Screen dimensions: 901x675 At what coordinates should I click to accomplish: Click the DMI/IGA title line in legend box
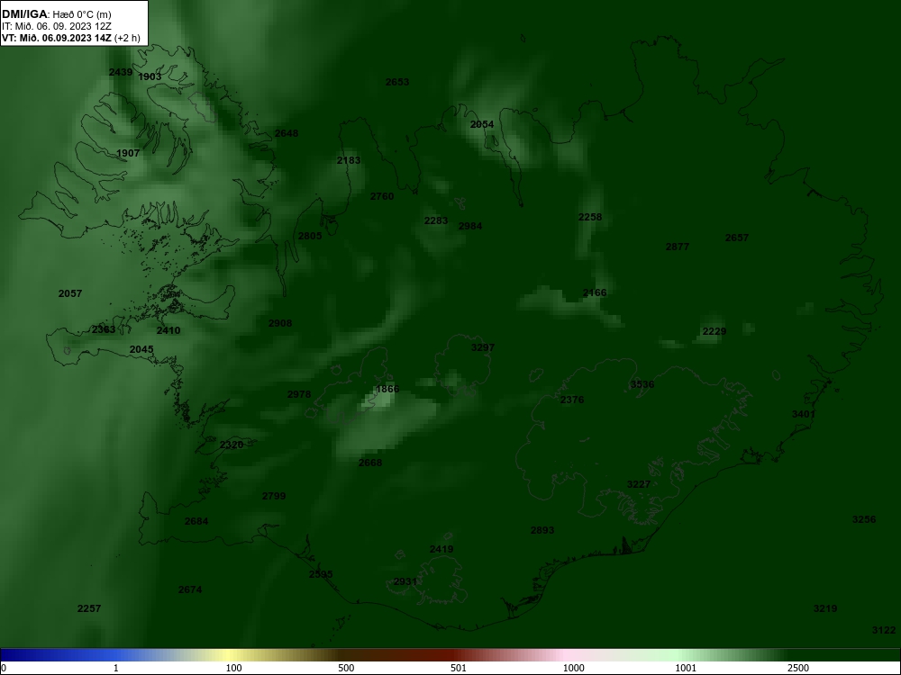56,14
